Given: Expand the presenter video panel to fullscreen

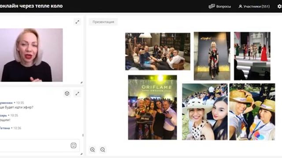Looking at the screenshot, I should [78, 22].
